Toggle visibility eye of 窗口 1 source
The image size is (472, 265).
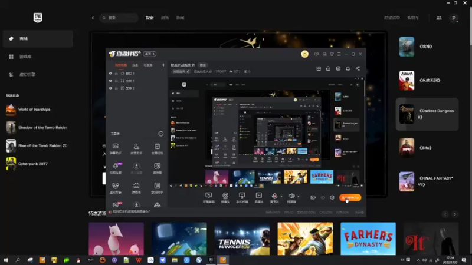(110, 73)
